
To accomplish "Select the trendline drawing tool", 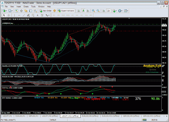I will click(x=24, y=15).
